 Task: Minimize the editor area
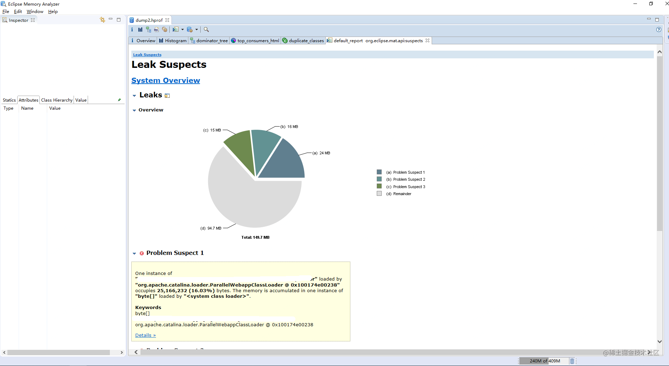[649, 19]
